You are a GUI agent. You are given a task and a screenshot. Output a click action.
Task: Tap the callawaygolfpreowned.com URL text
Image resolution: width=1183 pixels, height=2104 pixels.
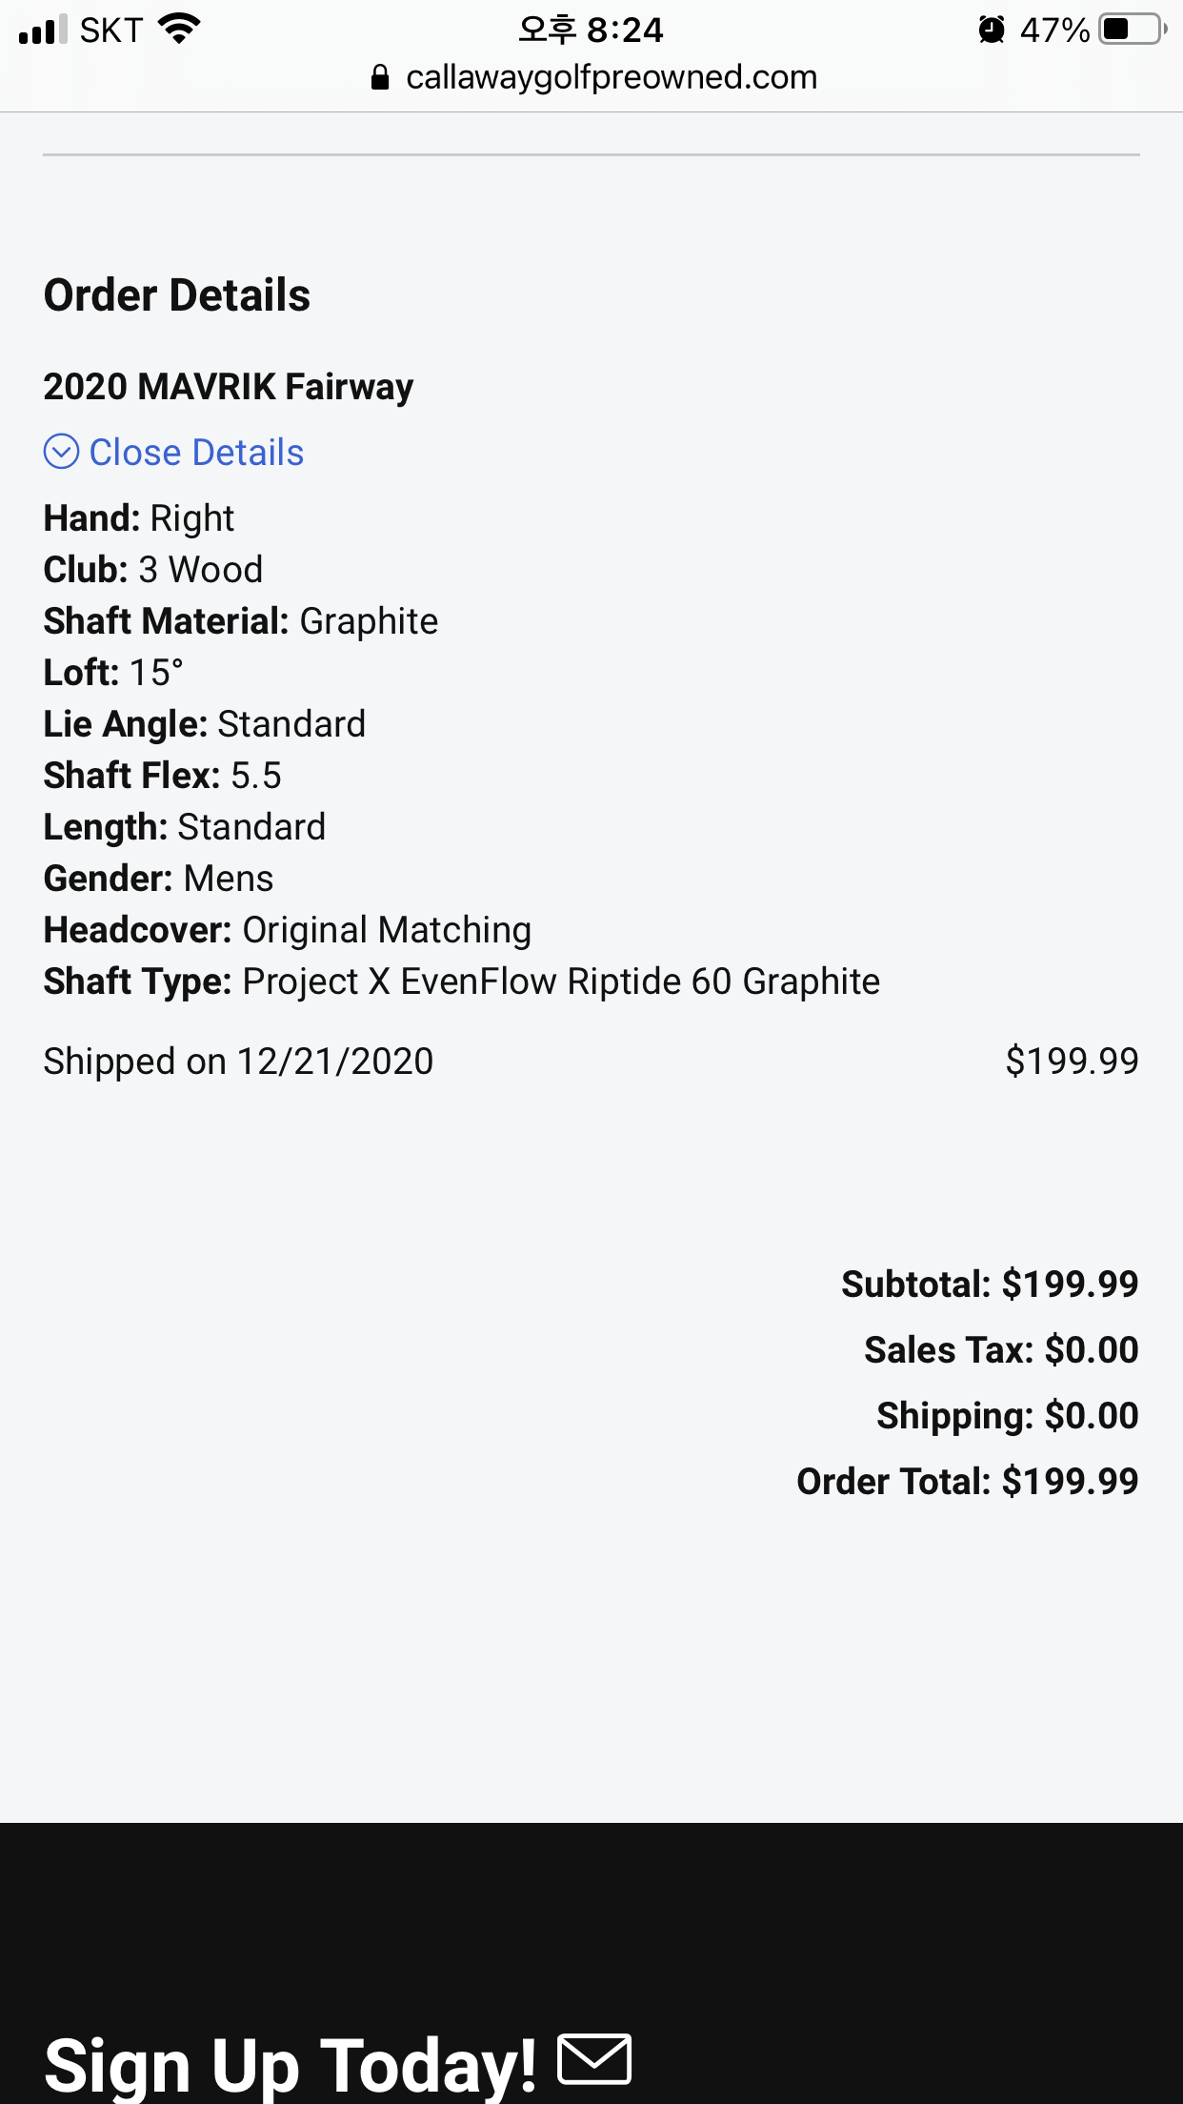(612, 77)
